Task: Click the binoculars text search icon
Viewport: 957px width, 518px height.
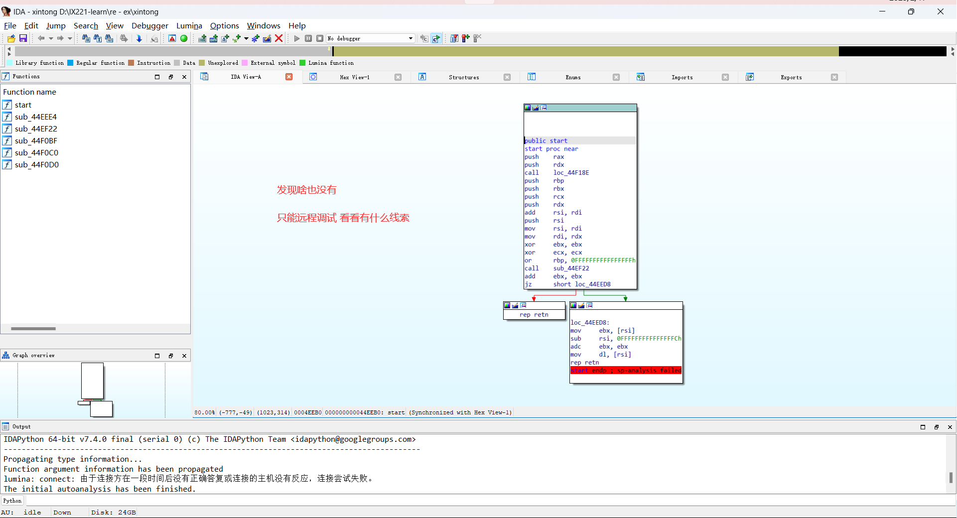Action: [x=98, y=38]
